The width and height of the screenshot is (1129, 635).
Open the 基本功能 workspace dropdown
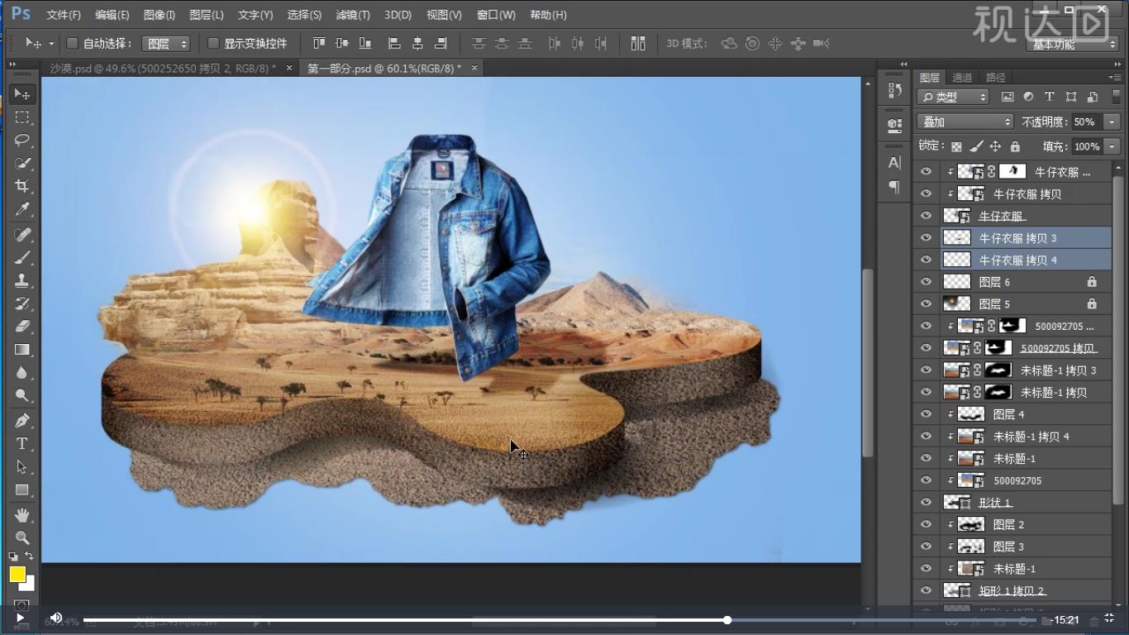(1074, 44)
